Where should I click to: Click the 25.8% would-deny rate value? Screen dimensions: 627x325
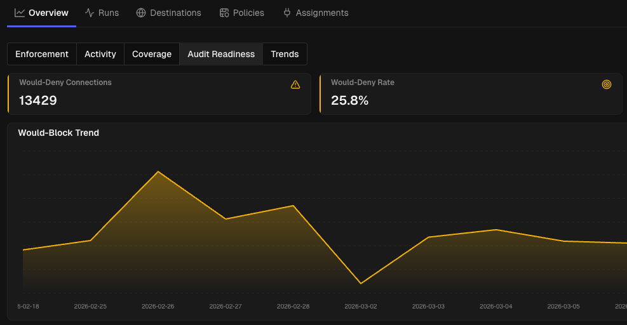349,100
